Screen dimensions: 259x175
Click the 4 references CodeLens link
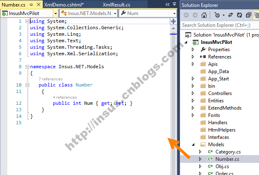click(65, 97)
